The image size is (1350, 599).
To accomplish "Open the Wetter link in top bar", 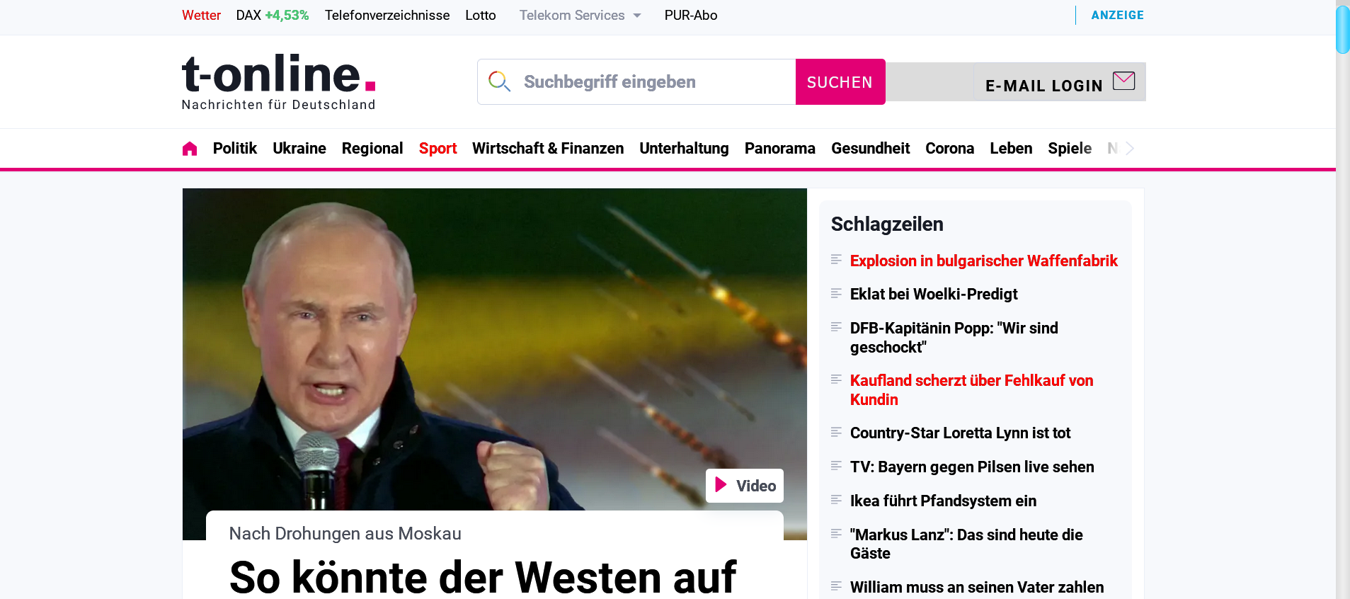I will pyautogui.click(x=201, y=16).
